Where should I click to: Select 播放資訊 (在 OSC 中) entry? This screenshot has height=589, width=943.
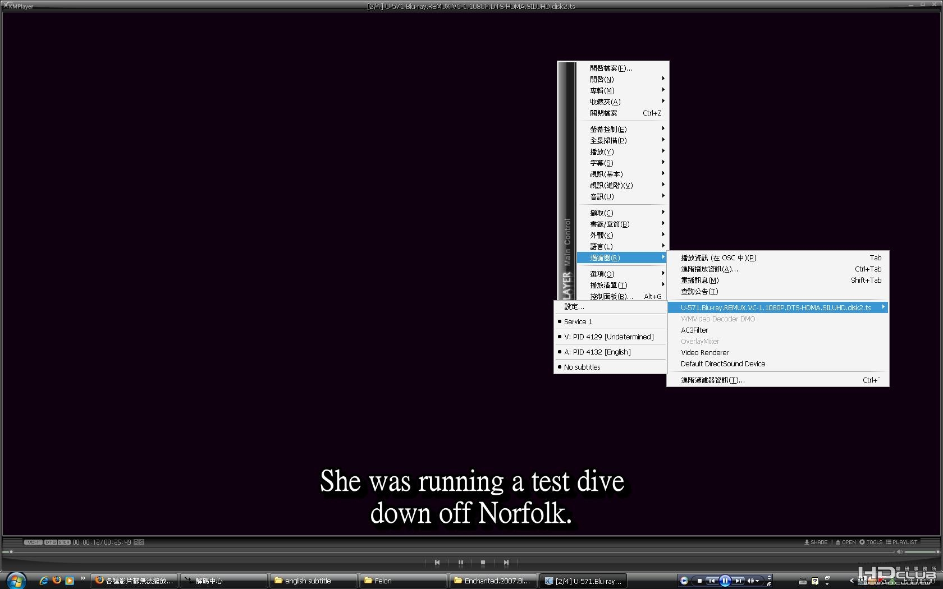click(778, 257)
